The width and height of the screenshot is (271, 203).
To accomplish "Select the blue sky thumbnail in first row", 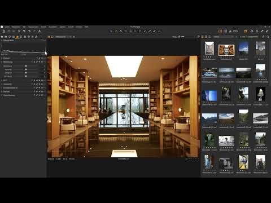I will click(x=243, y=48).
